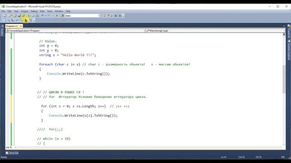Click the Add New Item icon
Image resolution: width=291 pixels, height=163 pixels.
pyautogui.click(x=9, y=16)
